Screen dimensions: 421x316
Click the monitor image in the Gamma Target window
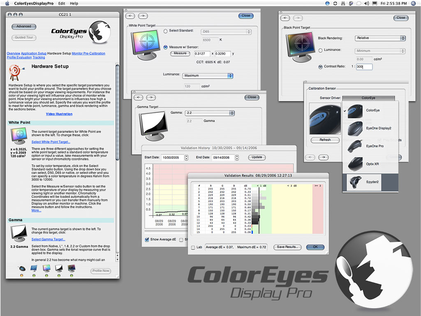tap(154, 126)
